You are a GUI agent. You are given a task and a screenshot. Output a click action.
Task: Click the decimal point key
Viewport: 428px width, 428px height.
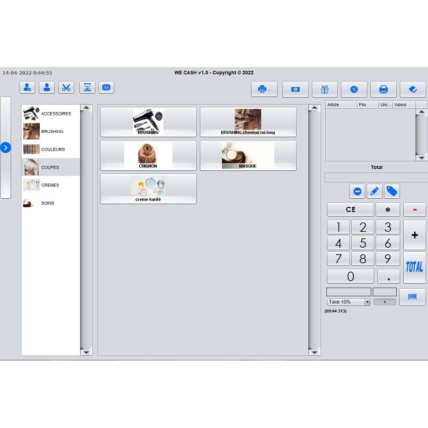[388, 276]
